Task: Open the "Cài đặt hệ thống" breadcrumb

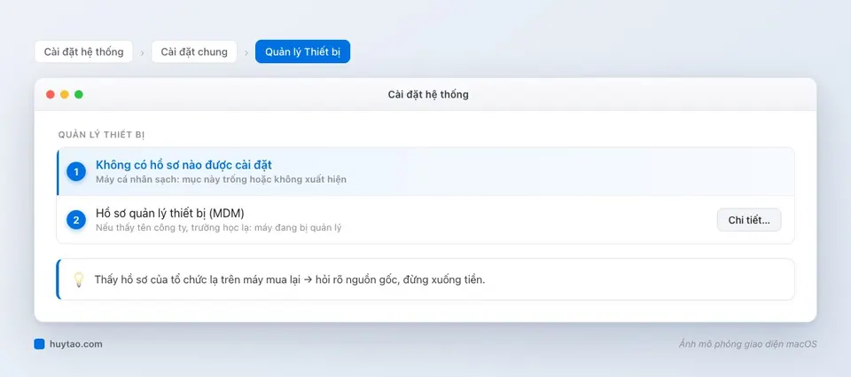Action: tap(83, 51)
